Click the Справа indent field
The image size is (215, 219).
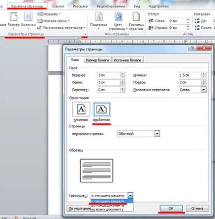coord(177,28)
